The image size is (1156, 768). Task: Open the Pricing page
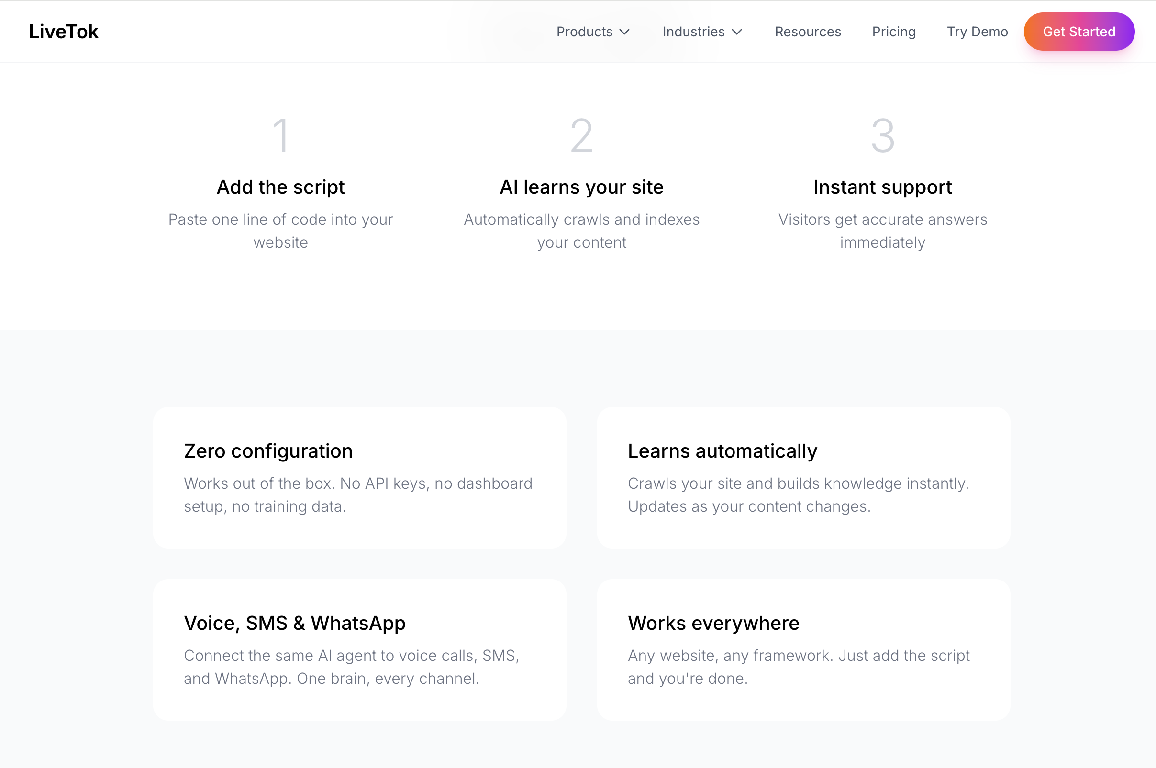coord(893,32)
